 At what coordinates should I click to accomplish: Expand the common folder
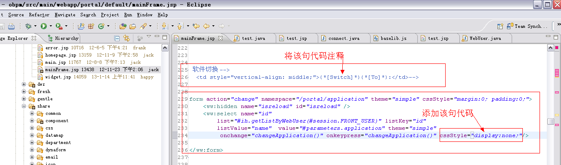(x=32, y=114)
